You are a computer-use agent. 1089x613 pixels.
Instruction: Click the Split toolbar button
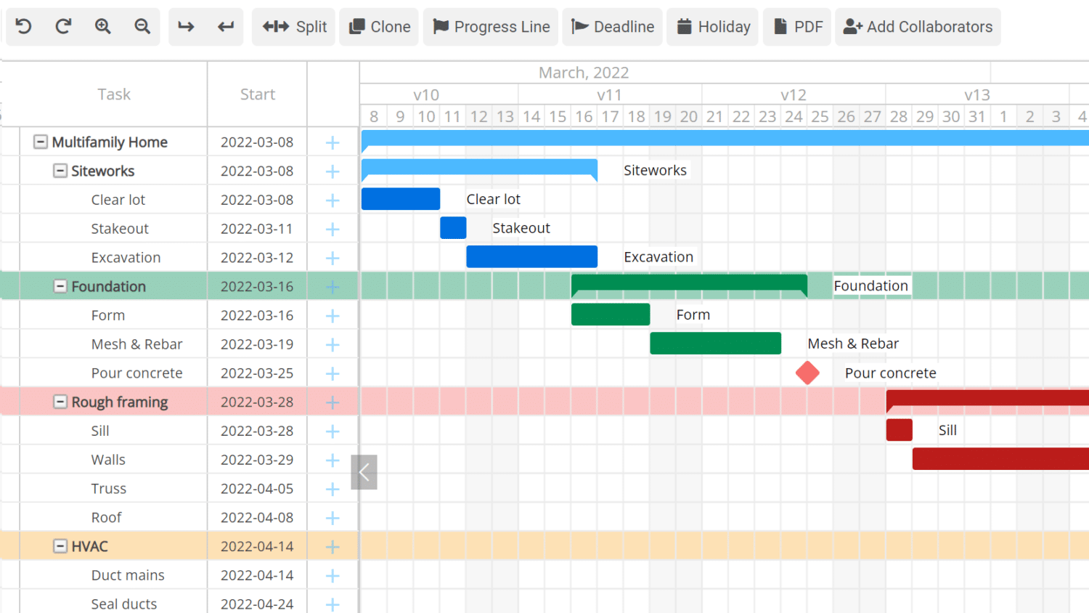click(294, 27)
